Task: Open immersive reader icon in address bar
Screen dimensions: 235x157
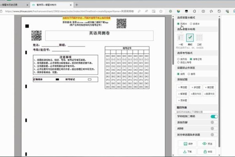Action: (x=154, y=11)
